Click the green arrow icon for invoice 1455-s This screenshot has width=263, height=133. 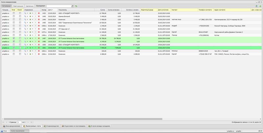click(x=30, y=26)
